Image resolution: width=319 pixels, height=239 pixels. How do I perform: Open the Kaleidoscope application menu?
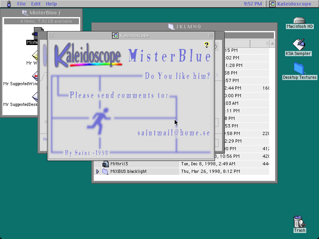290,4
